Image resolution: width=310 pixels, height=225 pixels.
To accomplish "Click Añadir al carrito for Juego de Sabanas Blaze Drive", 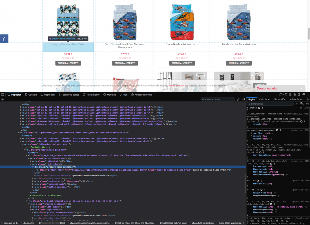I will pyautogui.click(x=68, y=63).
